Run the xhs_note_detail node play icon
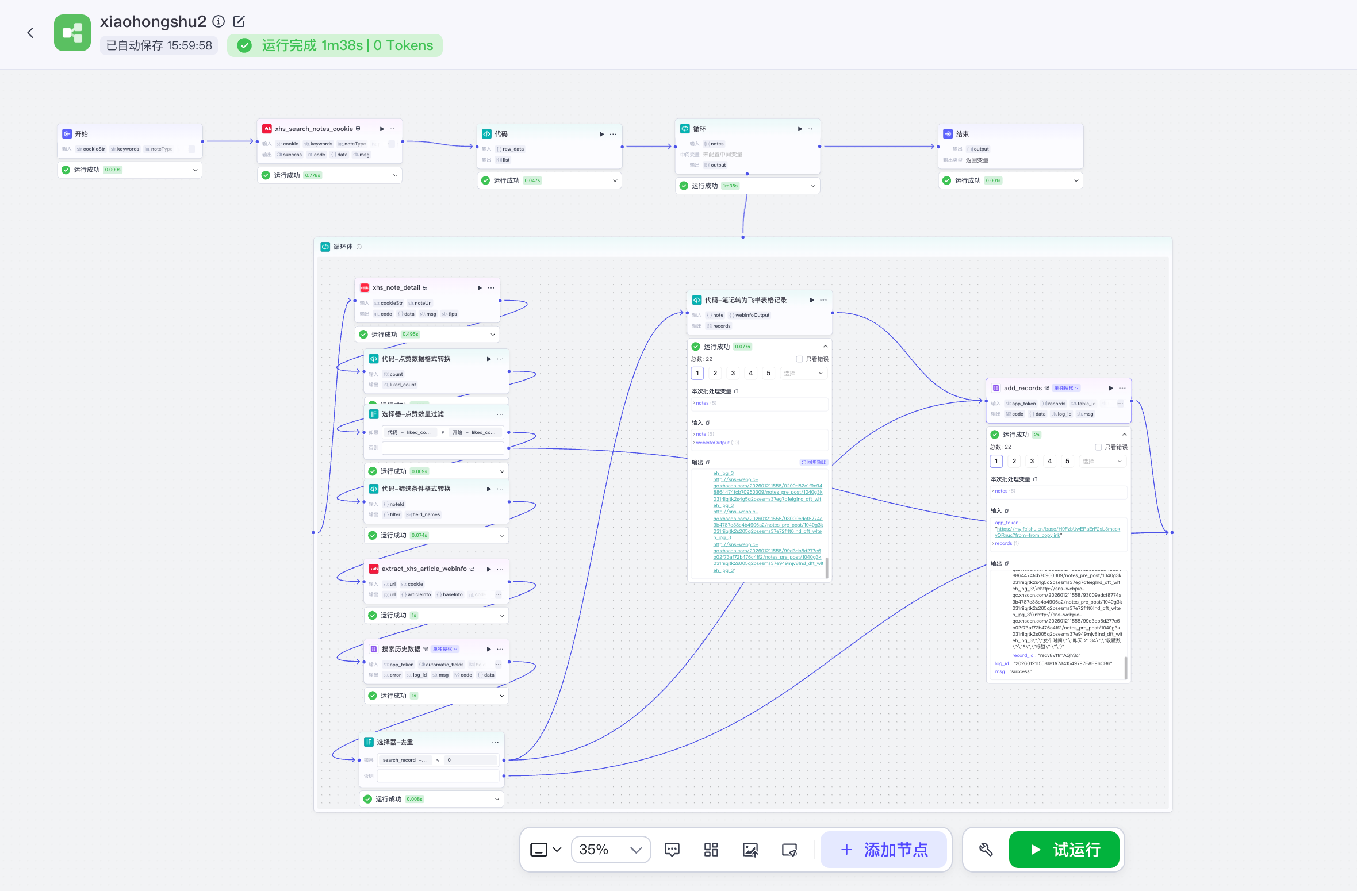1357x891 pixels. [480, 288]
